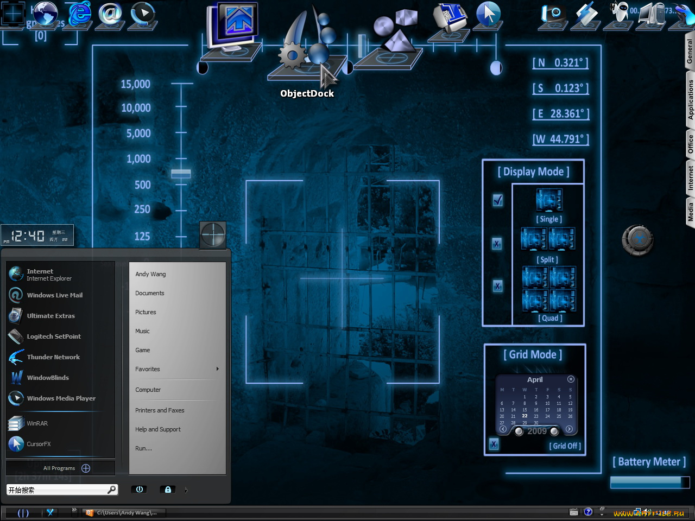Enable the Split display mode checkbox
The height and width of the screenshot is (521, 695).
497,244
